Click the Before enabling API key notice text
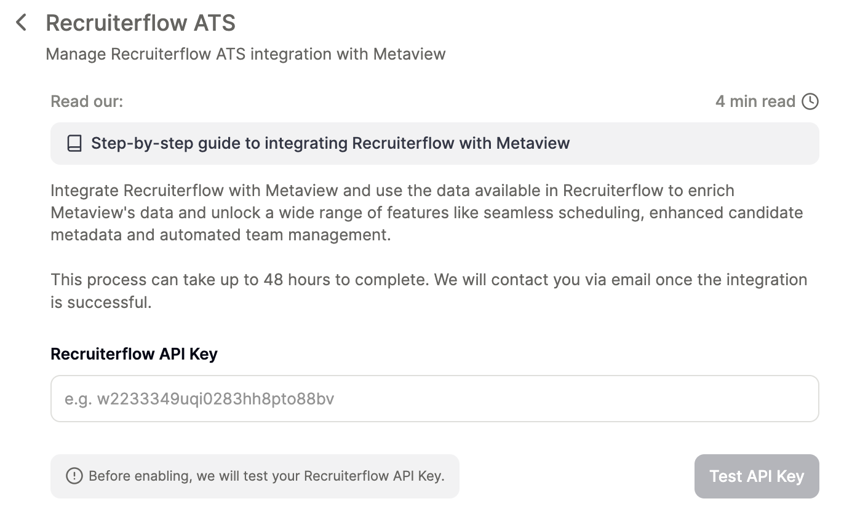 click(266, 476)
